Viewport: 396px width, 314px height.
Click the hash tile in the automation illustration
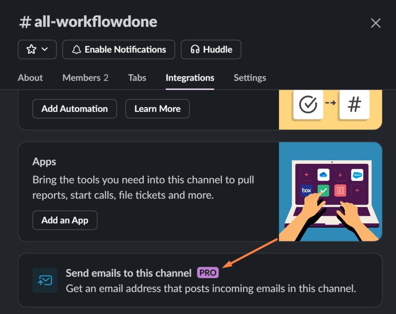(354, 104)
